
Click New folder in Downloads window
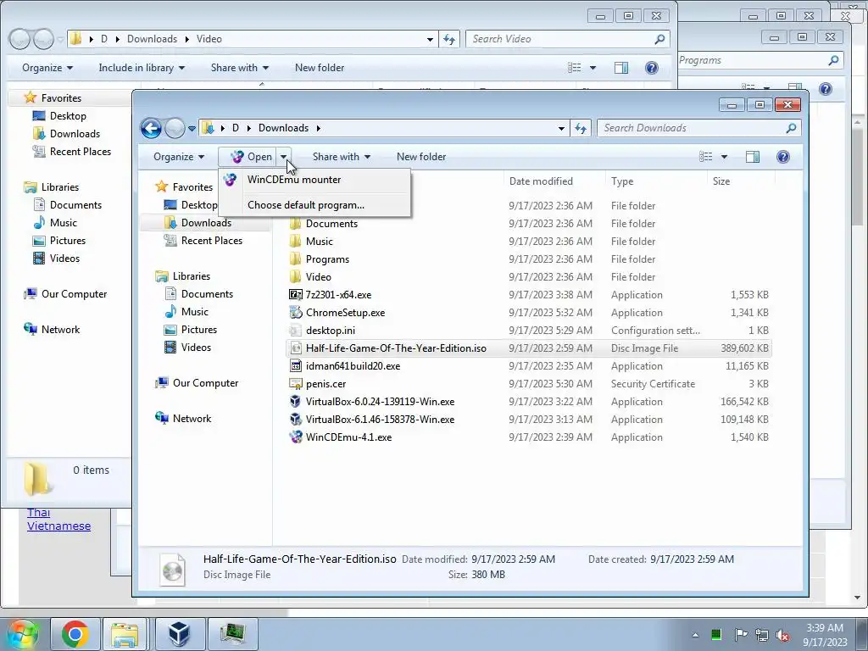pos(421,157)
